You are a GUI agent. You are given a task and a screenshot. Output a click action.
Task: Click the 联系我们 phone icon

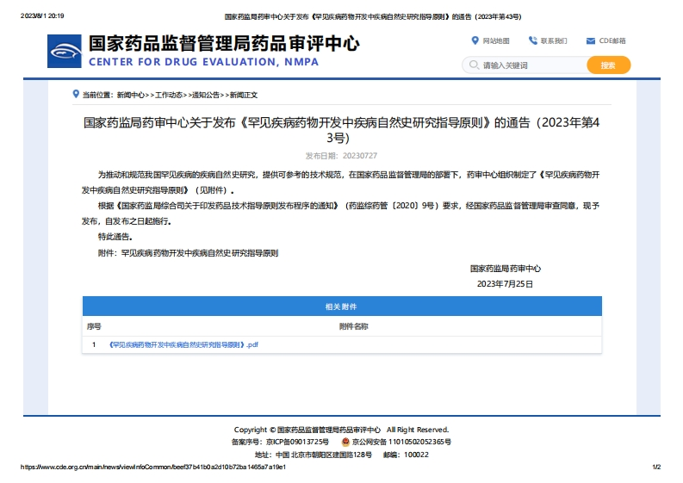coord(533,40)
